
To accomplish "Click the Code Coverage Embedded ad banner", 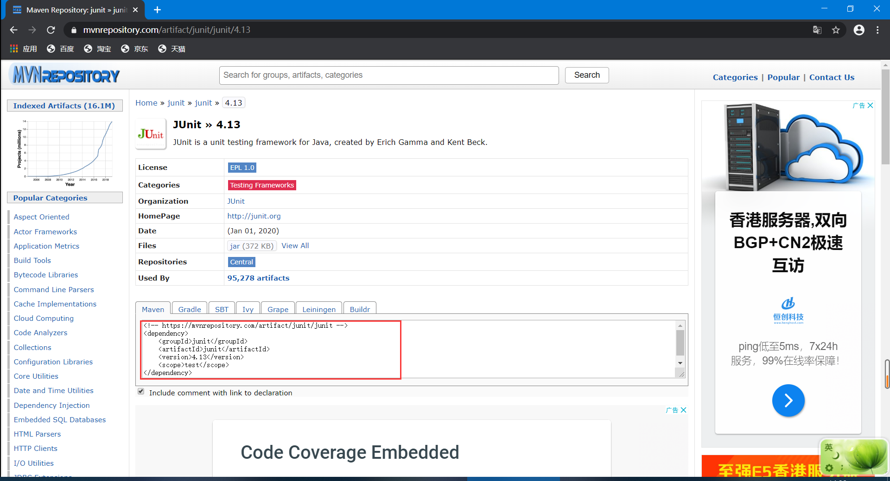I will click(x=412, y=448).
